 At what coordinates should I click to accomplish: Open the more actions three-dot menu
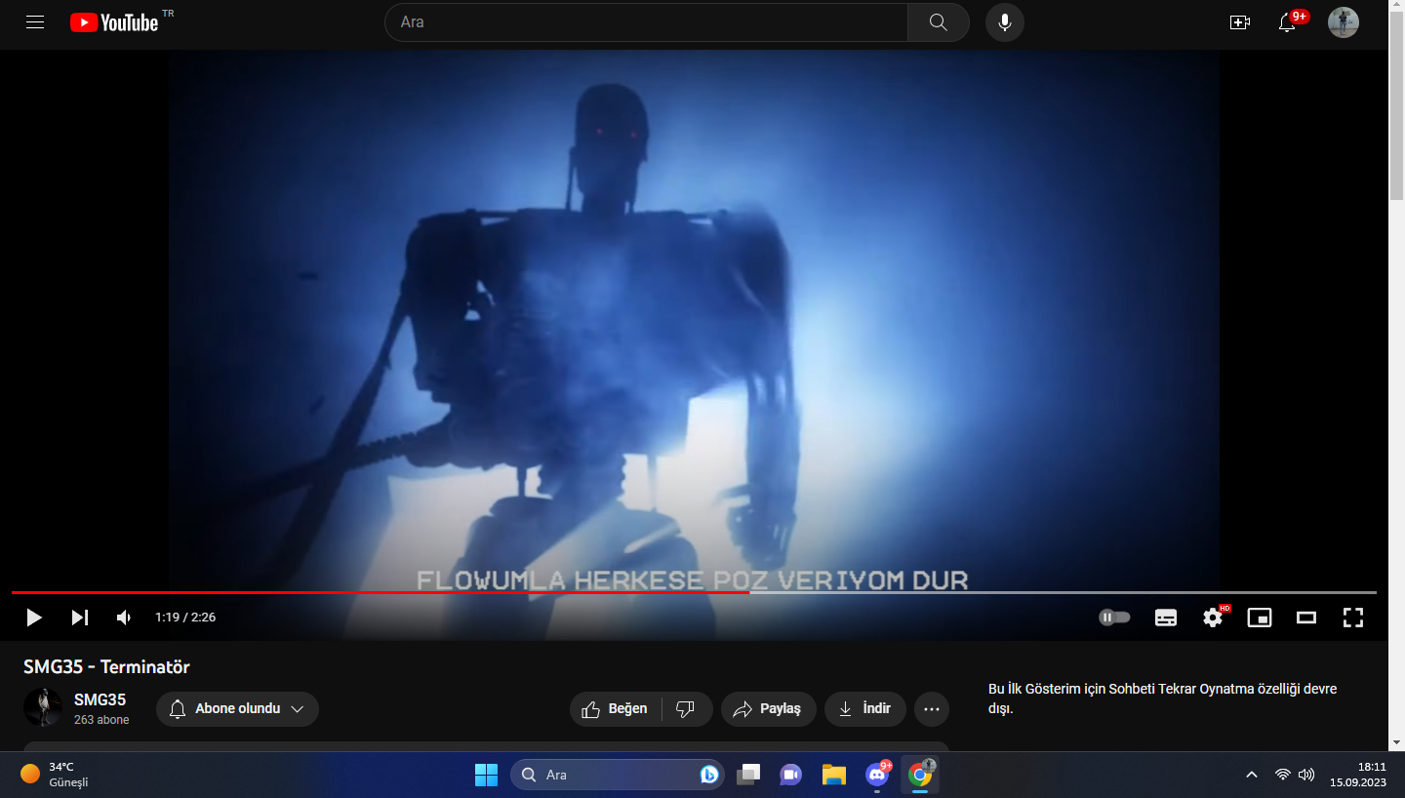932,709
